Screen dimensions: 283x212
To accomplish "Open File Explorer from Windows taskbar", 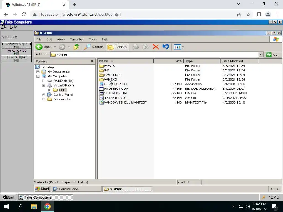I will tap(34, 206).
